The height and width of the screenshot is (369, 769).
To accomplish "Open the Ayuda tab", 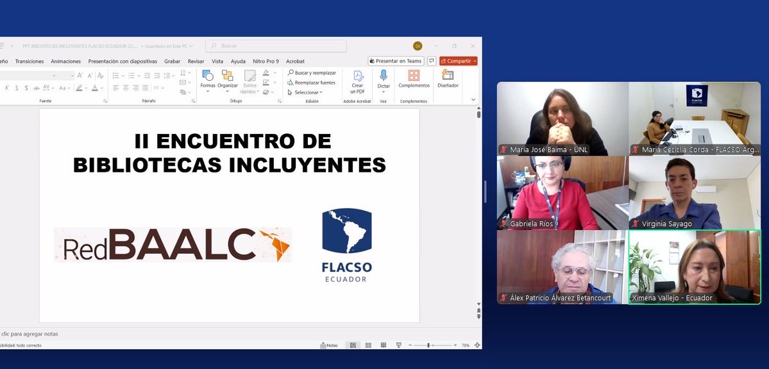I will tap(238, 61).
